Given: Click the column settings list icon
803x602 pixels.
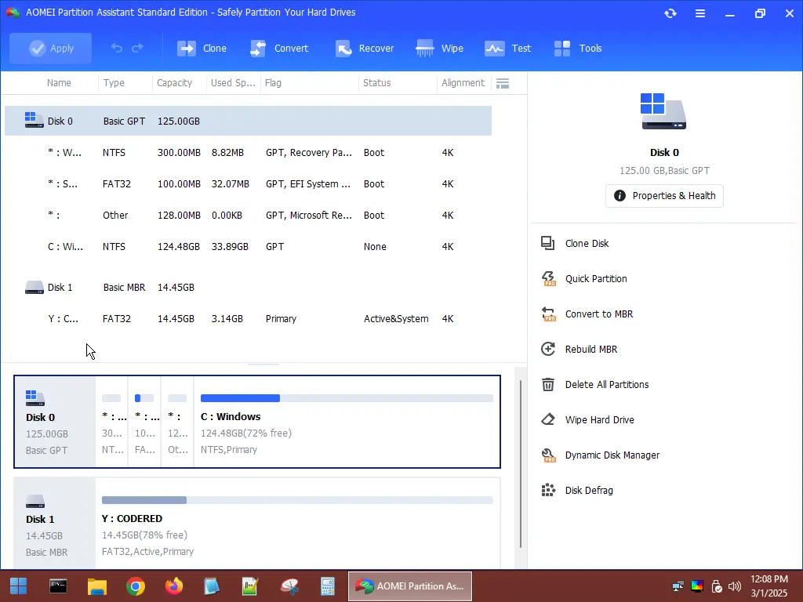Looking at the screenshot, I should pos(503,83).
